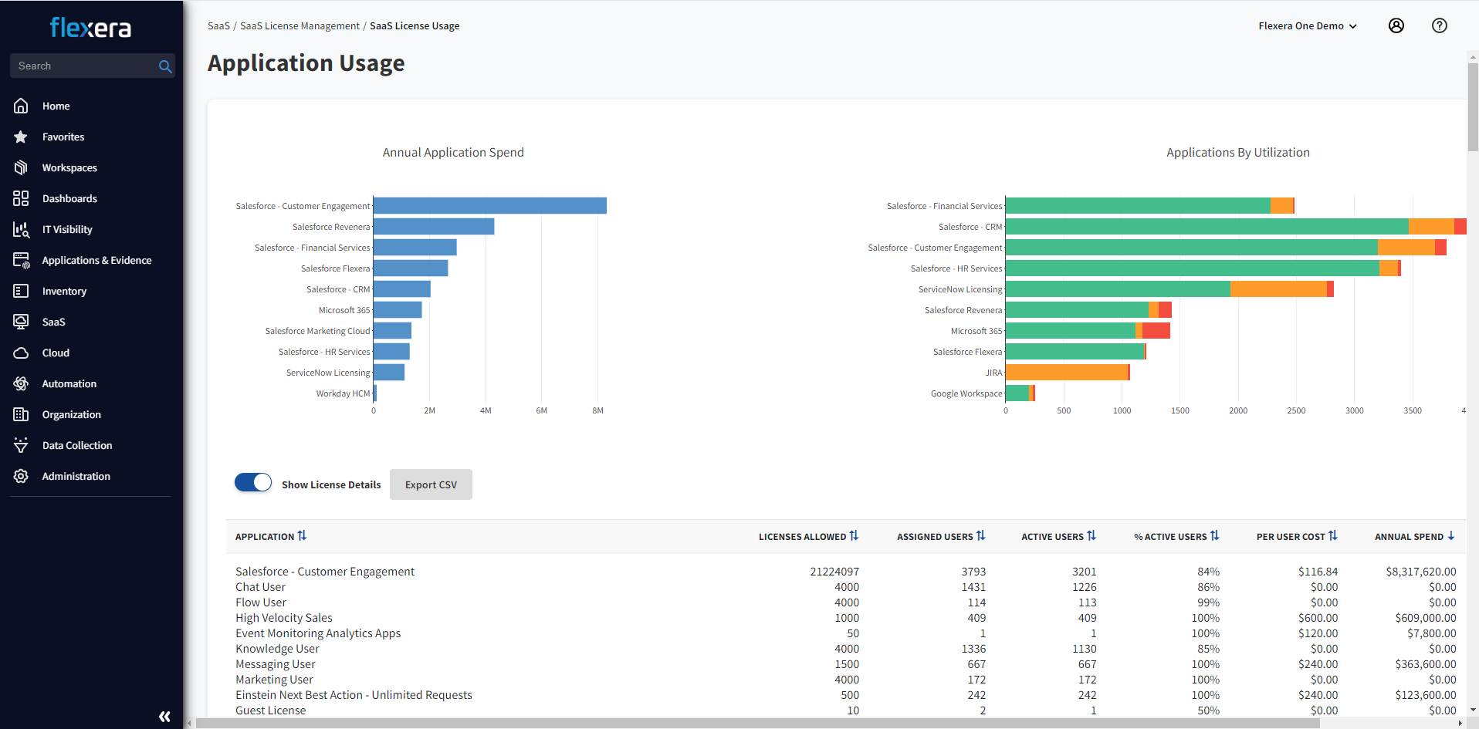Click the Home icon in sidebar
This screenshot has width=1479, height=729.
[21, 106]
